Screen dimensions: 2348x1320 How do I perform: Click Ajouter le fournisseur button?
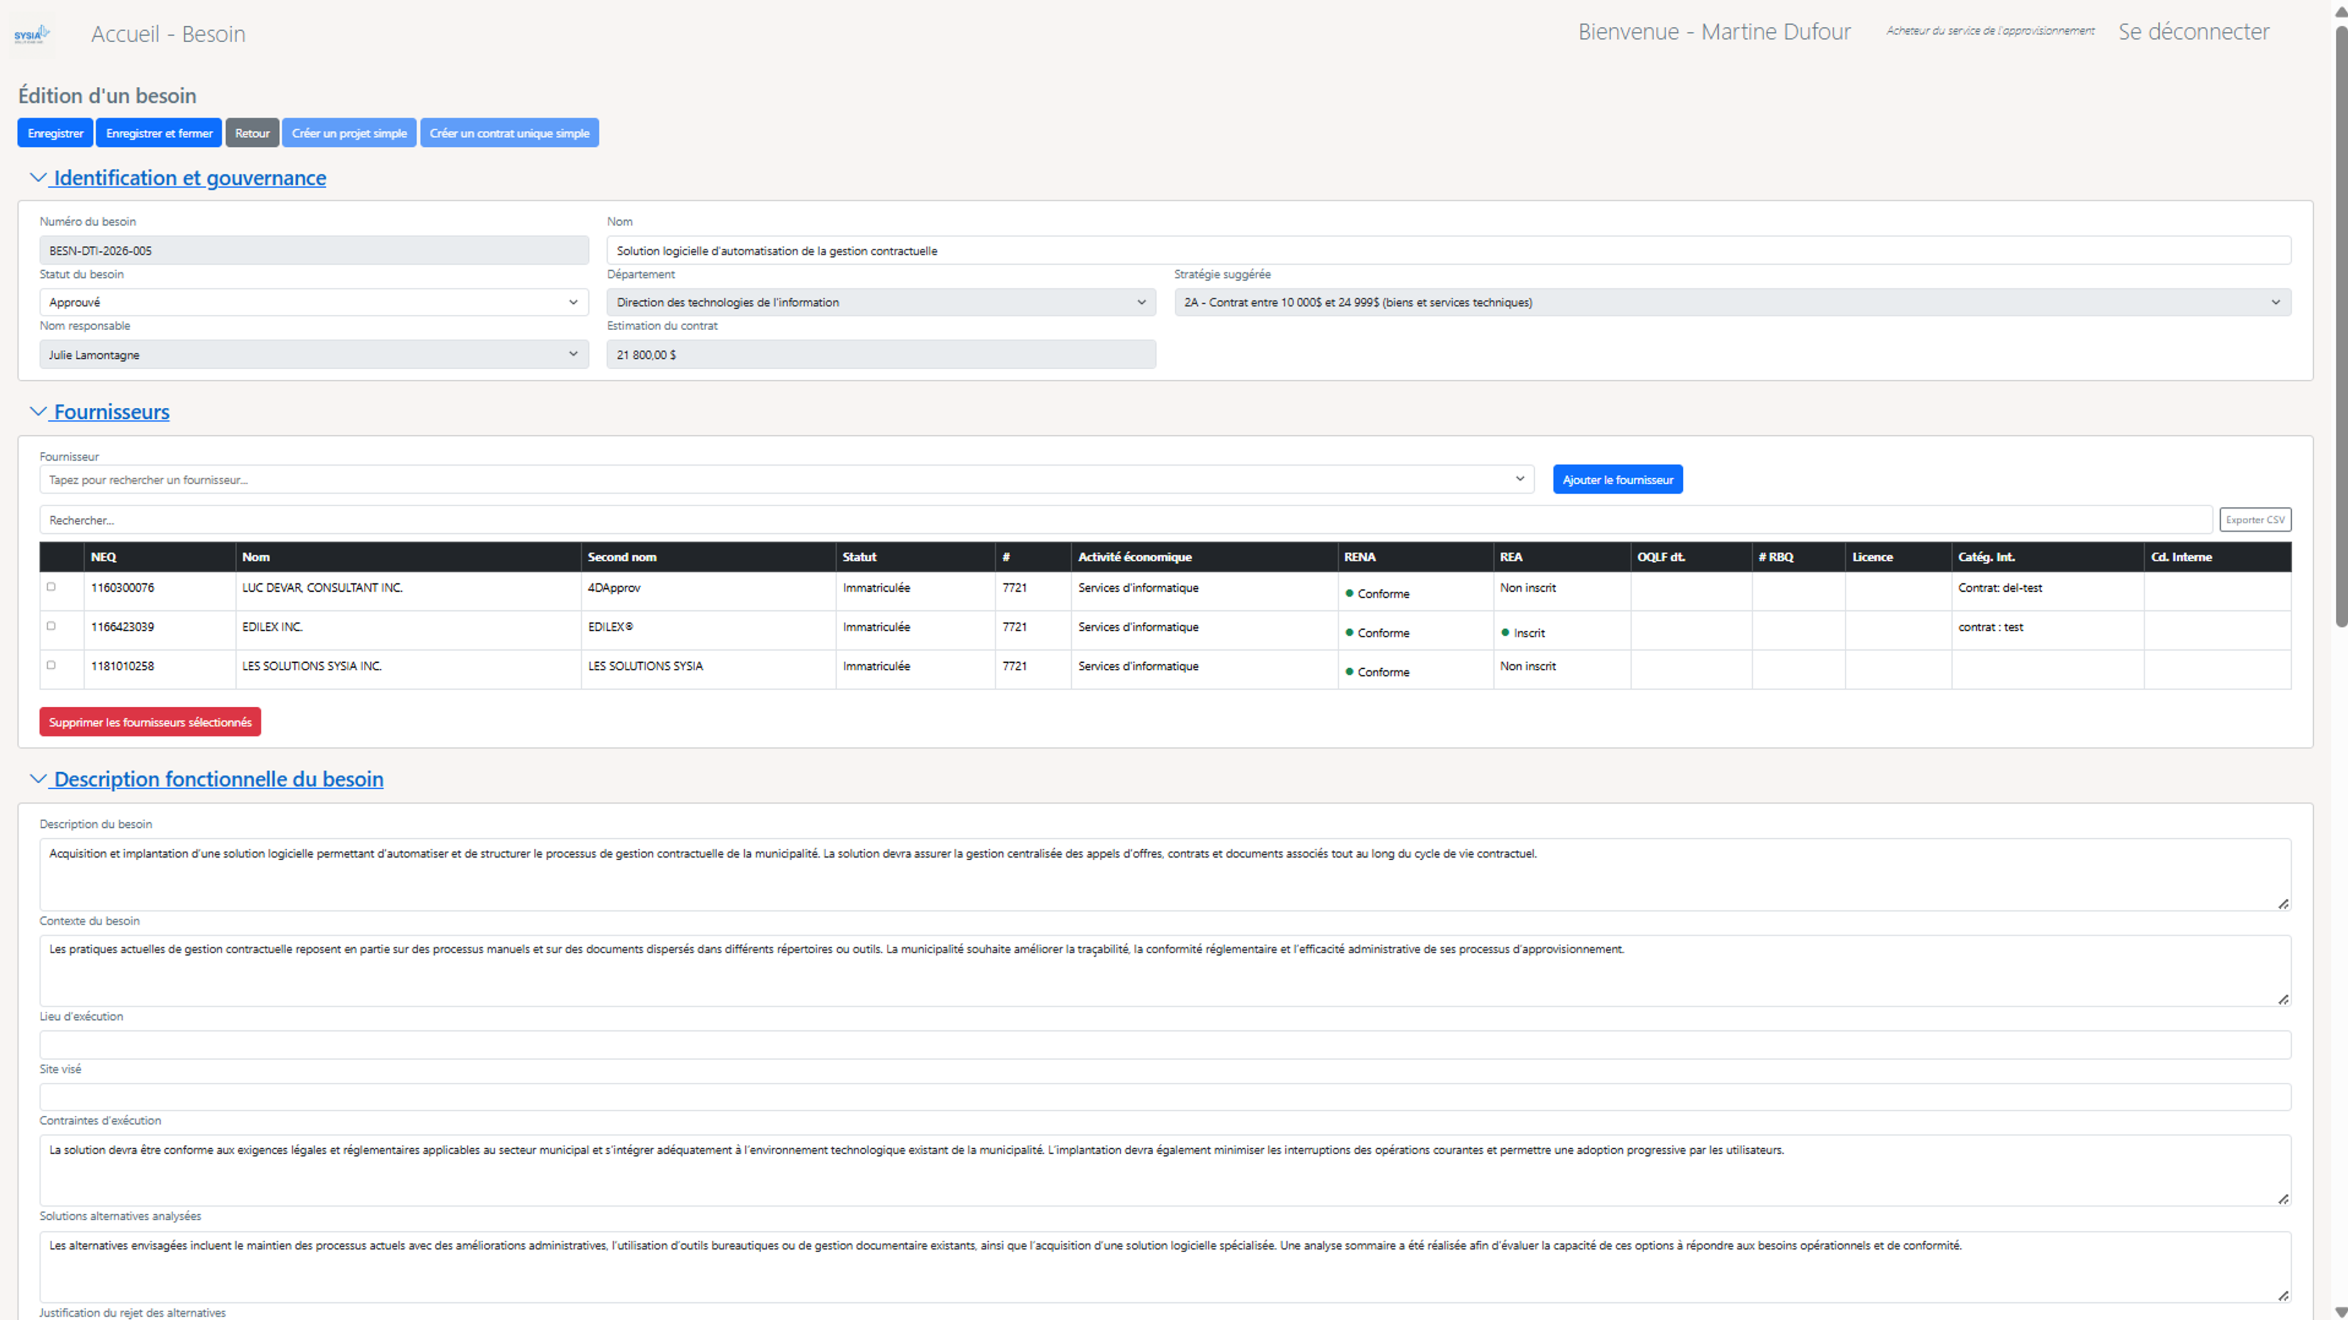1617,479
